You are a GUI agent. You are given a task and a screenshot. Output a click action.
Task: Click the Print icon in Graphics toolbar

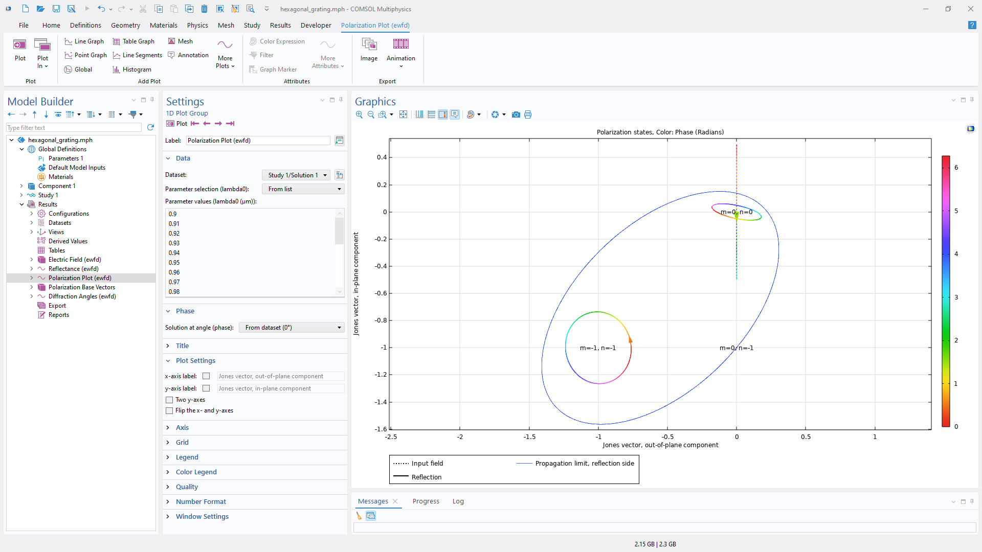coord(528,114)
